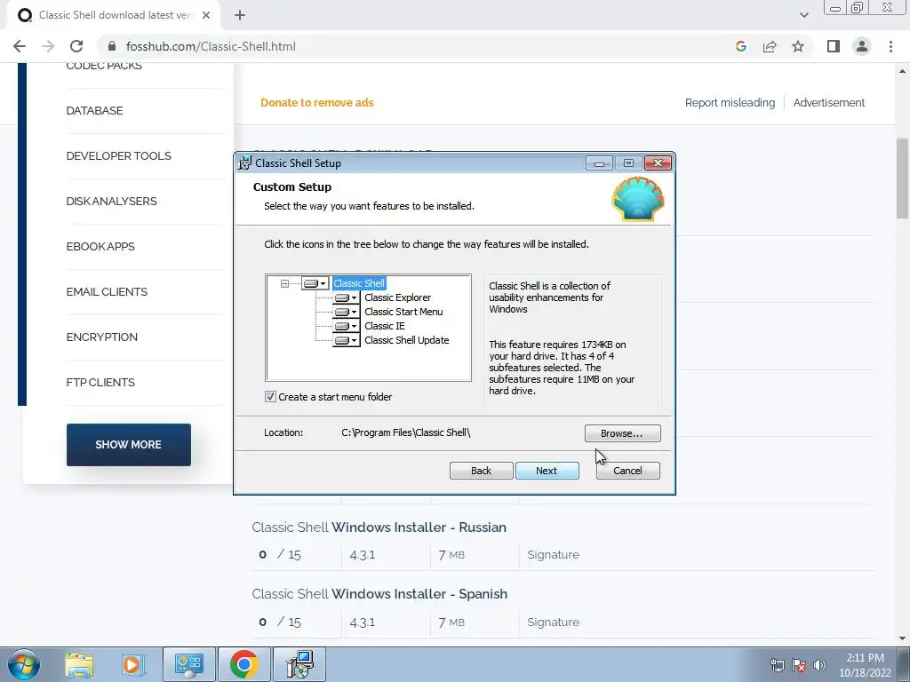
Task: Open the Action Center flag icon
Action: tap(799, 664)
